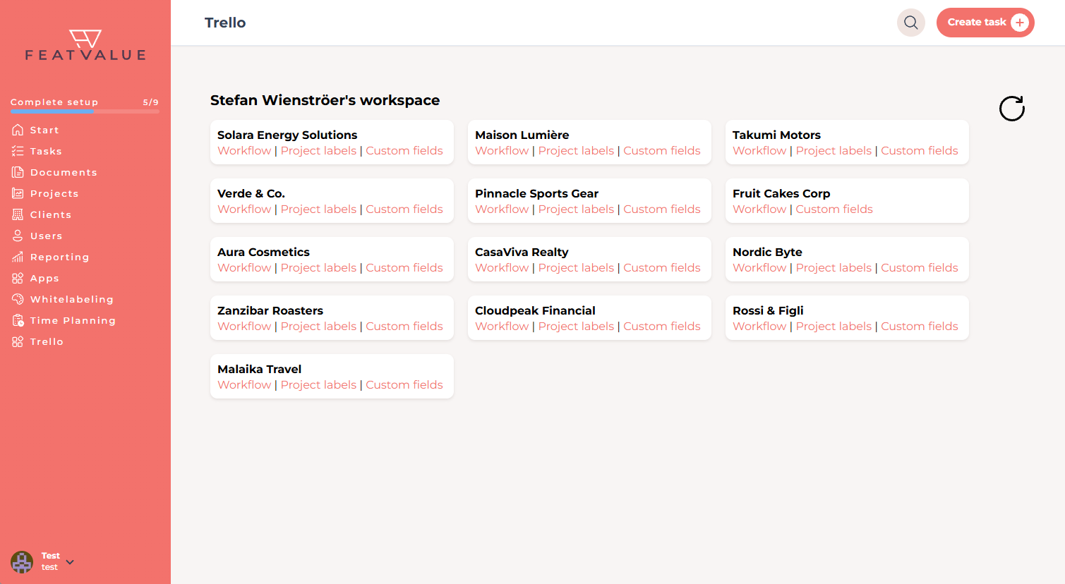Navigate to Projects in the sidebar

click(54, 193)
